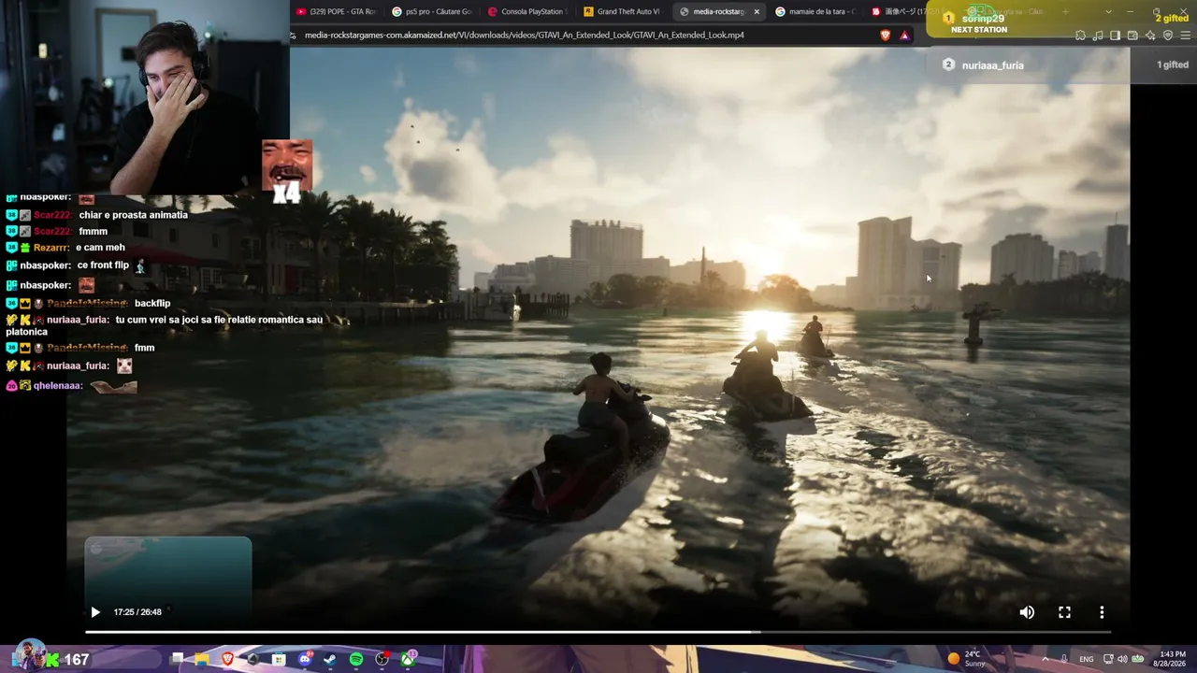Open Spotify from the taskbar
This screenshot has height=673, width=1197.
click(x=356, y=659)
